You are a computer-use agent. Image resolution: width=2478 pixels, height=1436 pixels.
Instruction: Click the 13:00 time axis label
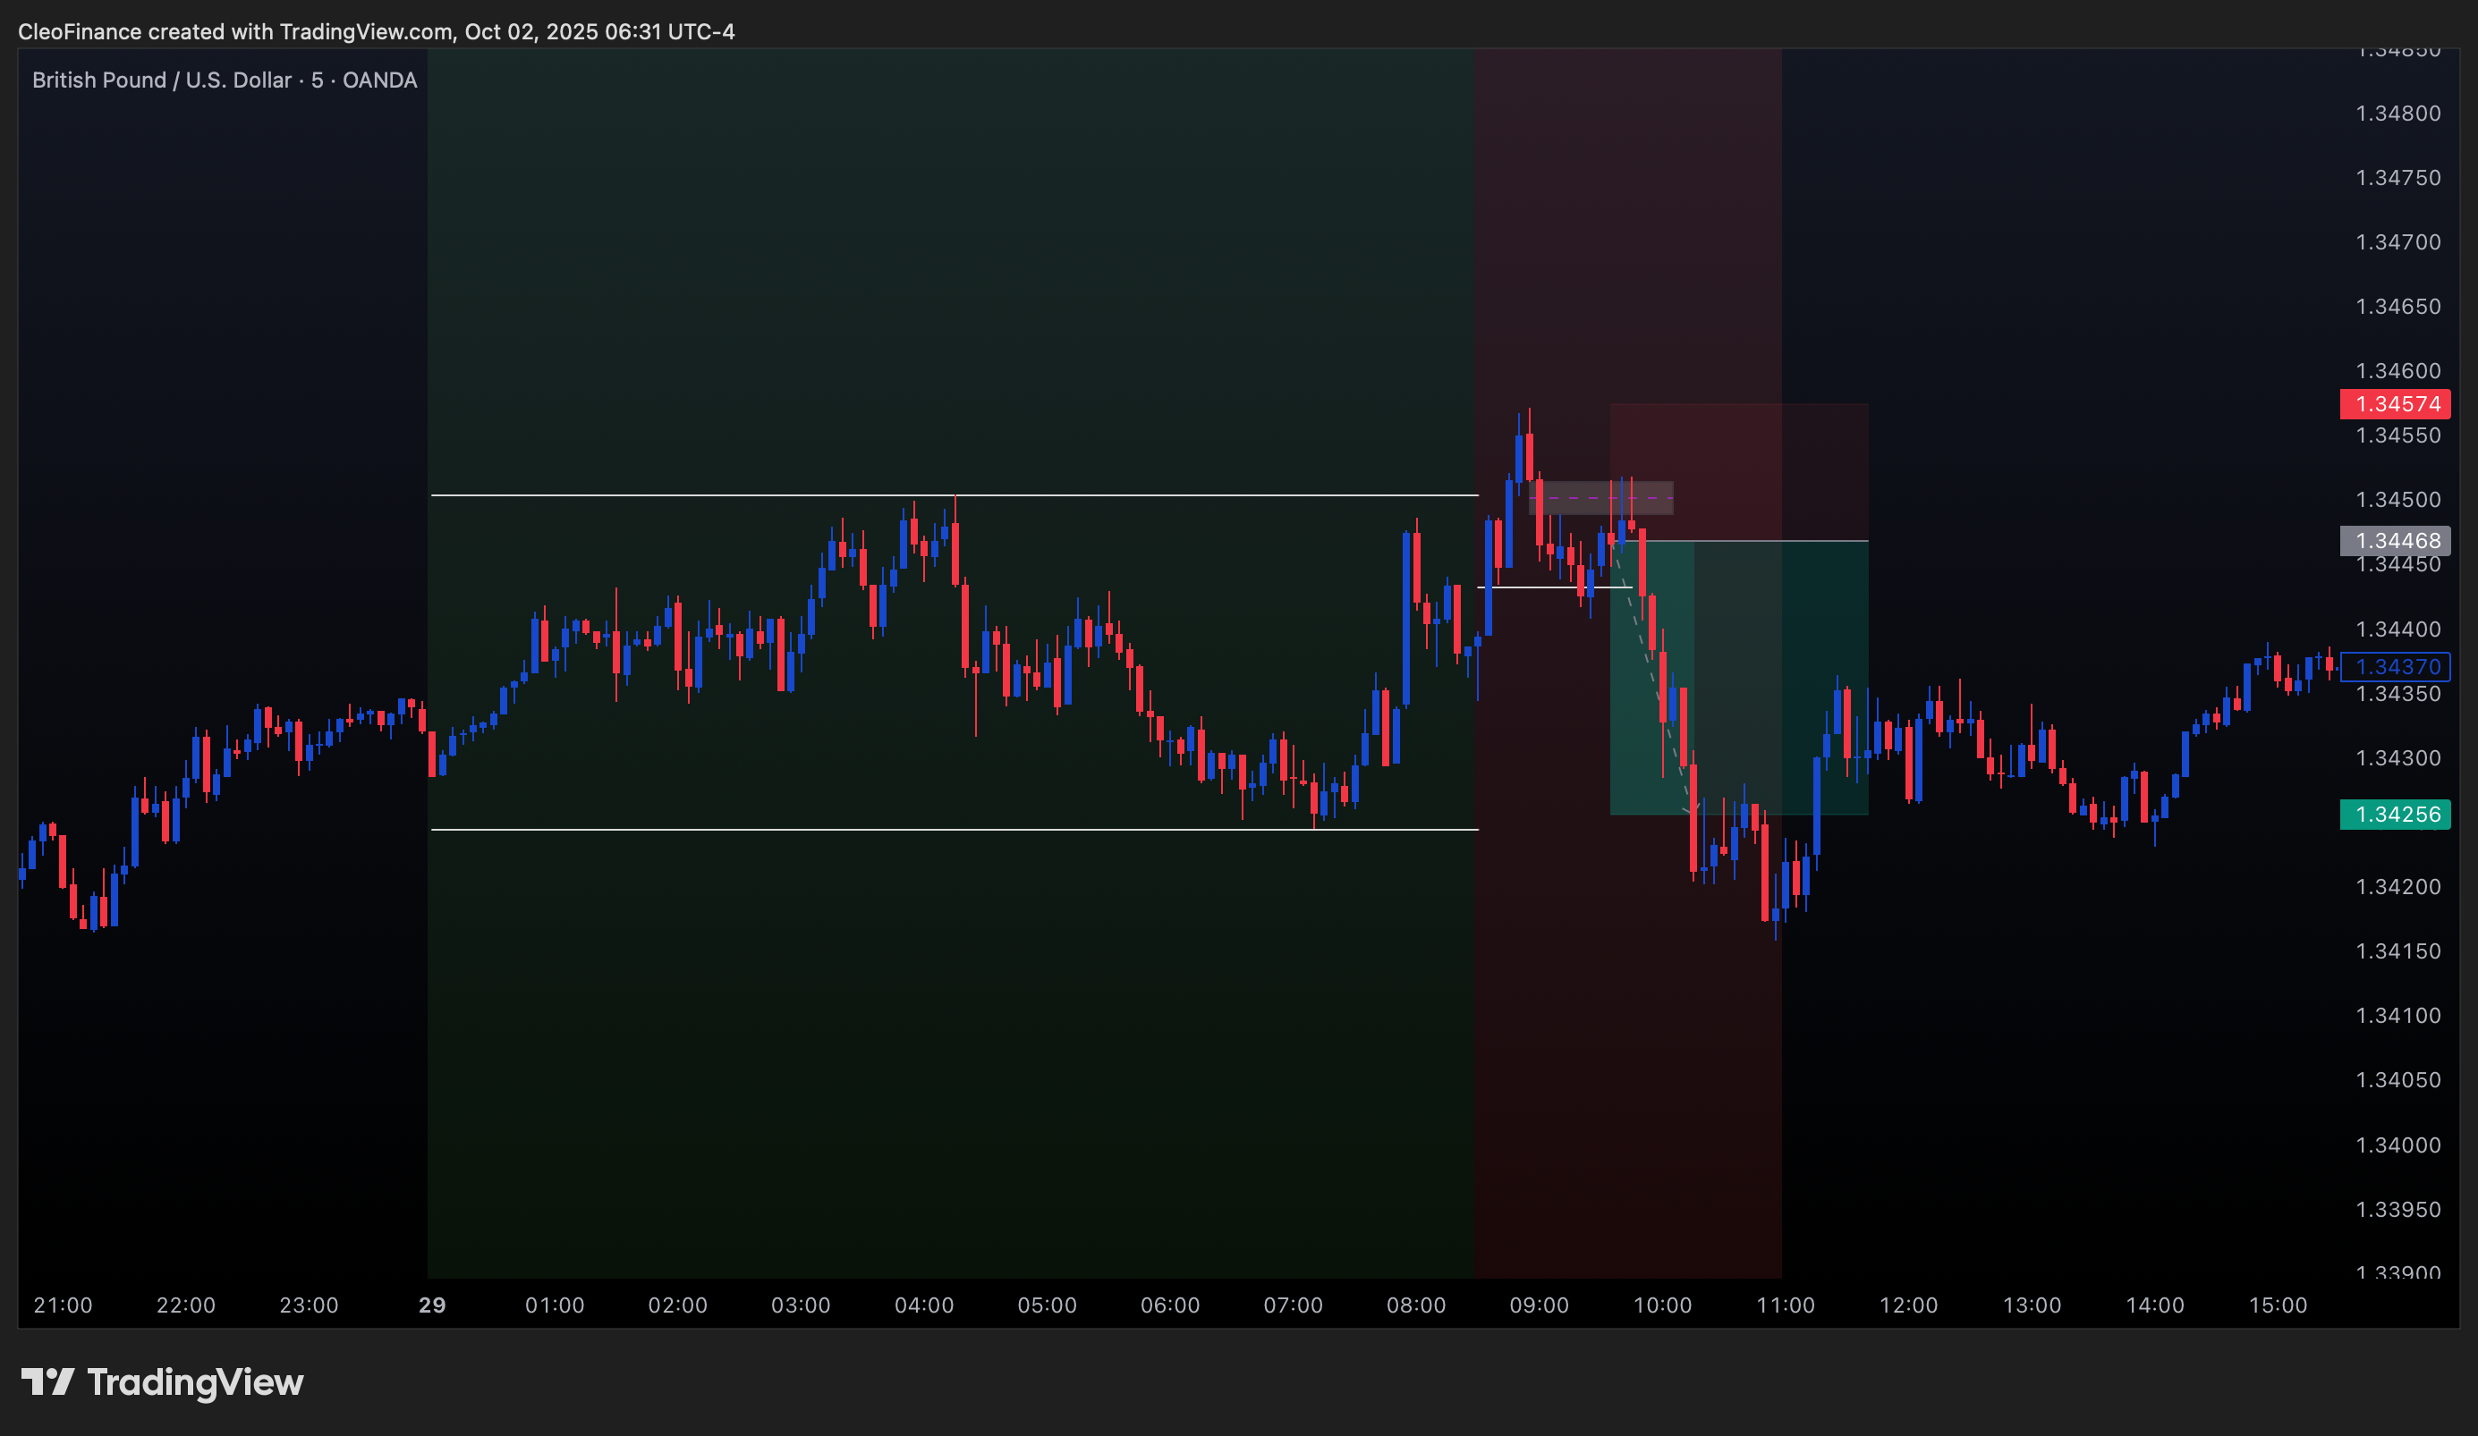pyautogui.click(x=2032, y=1305)
